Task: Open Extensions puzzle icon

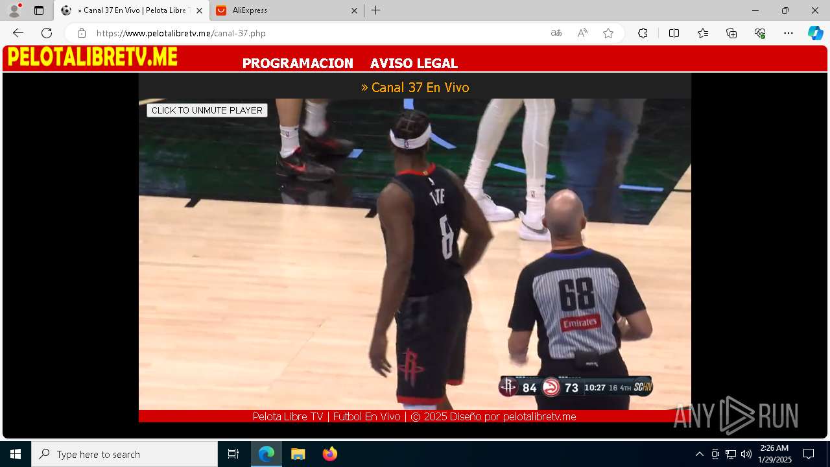Action: tap(643, 33)
